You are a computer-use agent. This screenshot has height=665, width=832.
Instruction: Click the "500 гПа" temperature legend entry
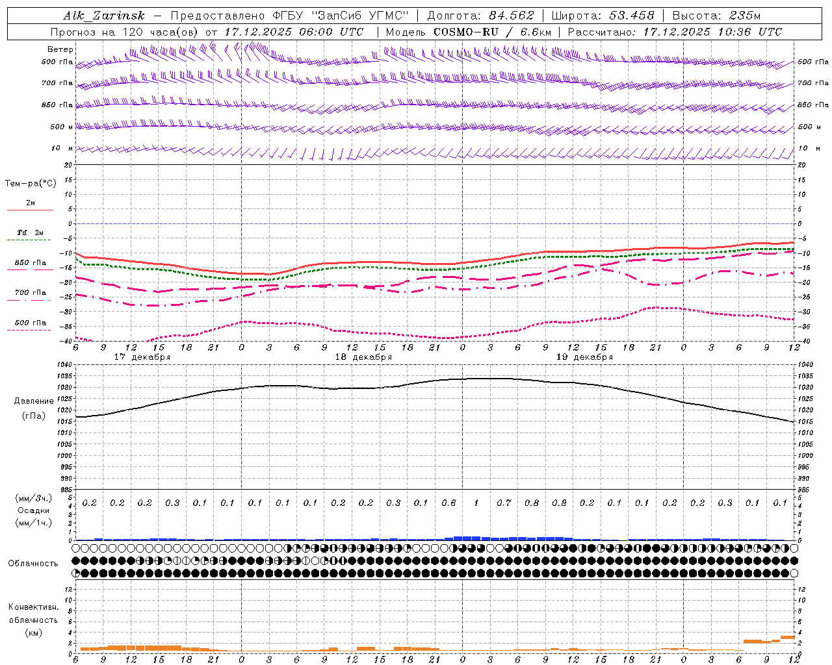[x=31, y=323]
